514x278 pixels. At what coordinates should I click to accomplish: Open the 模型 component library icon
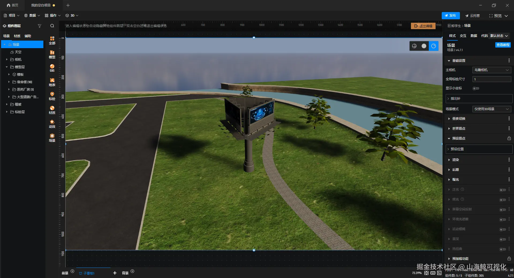[52, 55]
